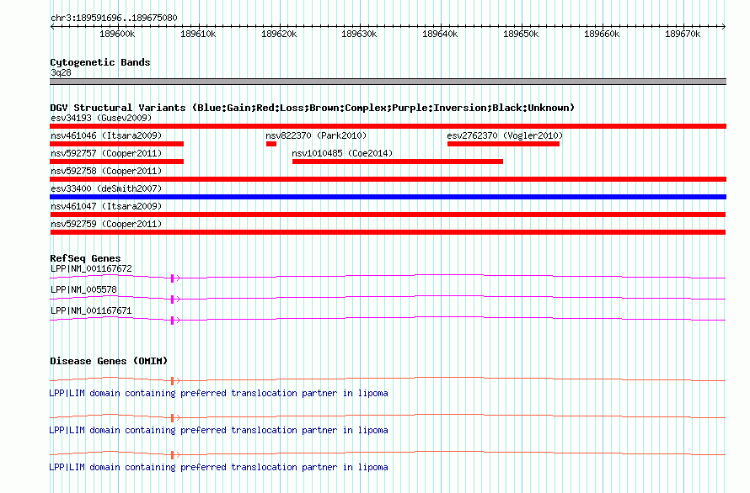The width and height of the screenshot is (750, 493).
Task: Click the nsv822370 (Park2010) label
Action: (316, 135)
